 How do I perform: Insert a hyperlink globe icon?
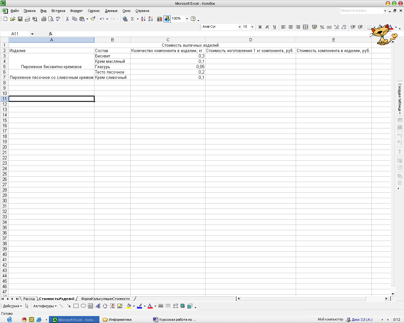click(x=125, y=19)
